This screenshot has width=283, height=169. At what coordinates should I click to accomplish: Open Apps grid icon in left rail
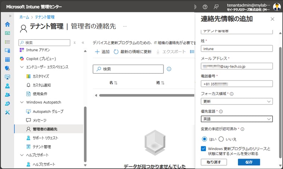pos(7,59)
